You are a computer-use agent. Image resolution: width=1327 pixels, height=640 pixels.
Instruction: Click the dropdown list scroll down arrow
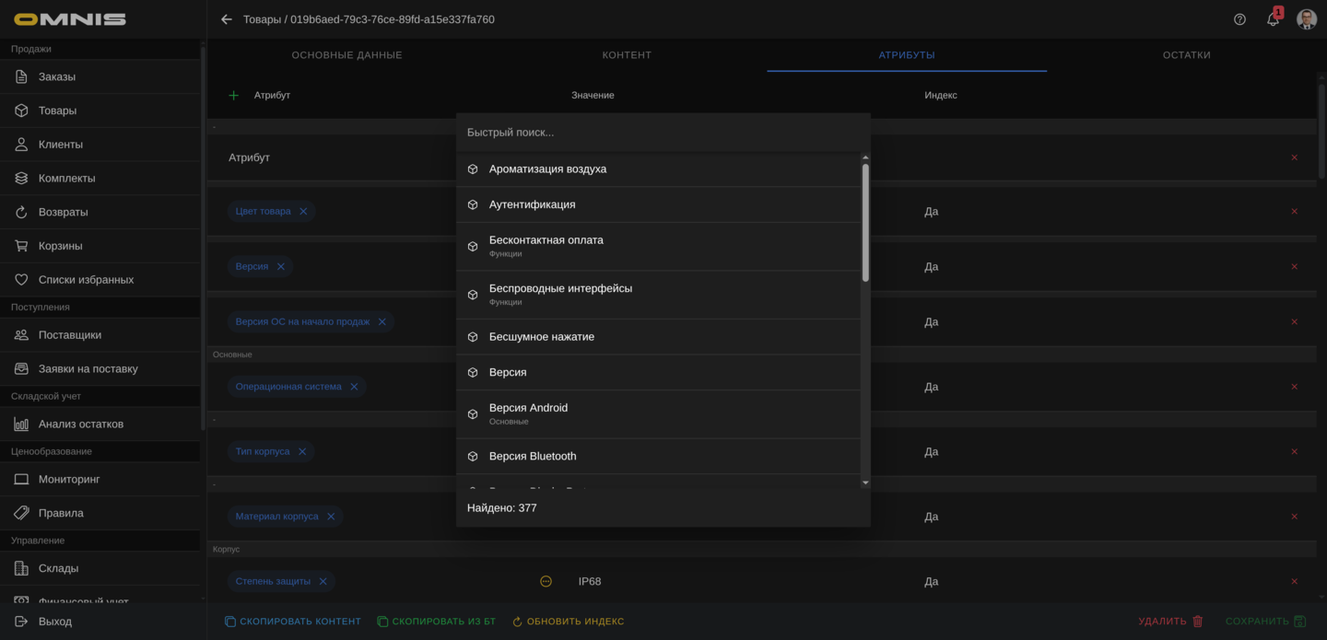coord(865,483)
